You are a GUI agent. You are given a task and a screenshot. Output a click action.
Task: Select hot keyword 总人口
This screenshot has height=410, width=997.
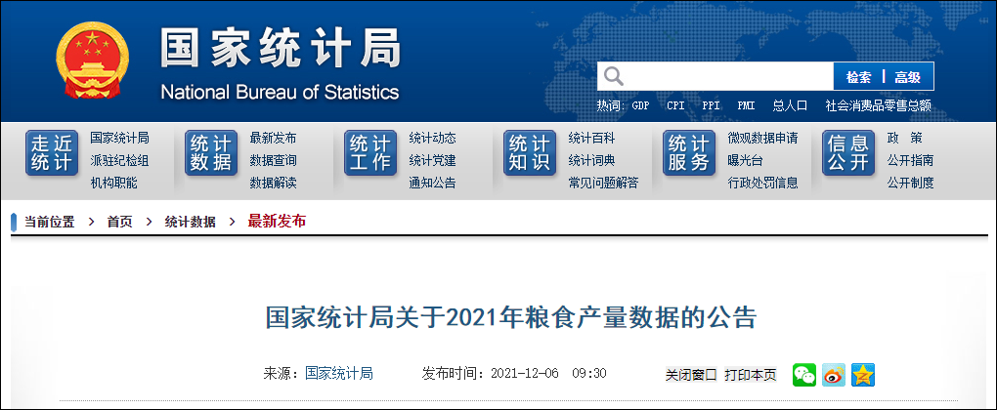[x=791, y=106]
